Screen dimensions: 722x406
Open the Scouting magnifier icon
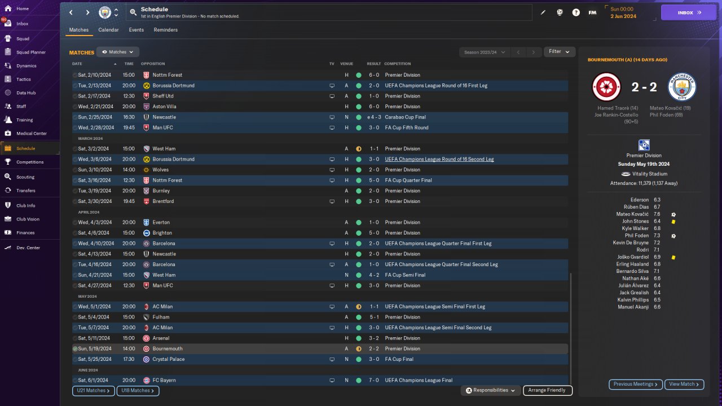point(8,176)
